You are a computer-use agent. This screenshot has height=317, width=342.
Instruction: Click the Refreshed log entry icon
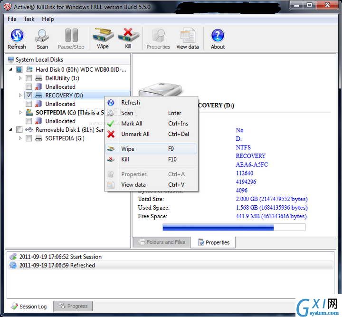(x=13, y=265)
